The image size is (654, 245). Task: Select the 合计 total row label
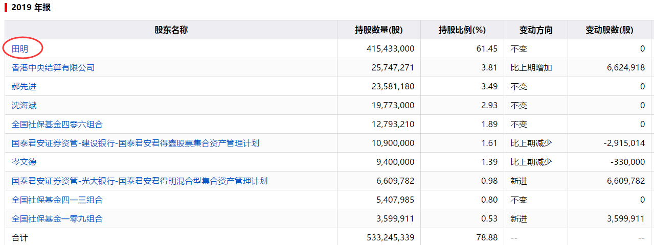pyautogui.click(x=19, y=237)
